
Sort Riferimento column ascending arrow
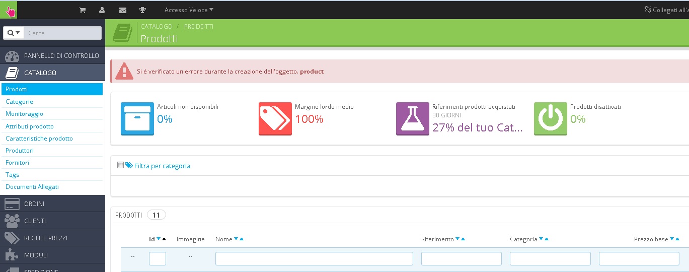(463, 239)
